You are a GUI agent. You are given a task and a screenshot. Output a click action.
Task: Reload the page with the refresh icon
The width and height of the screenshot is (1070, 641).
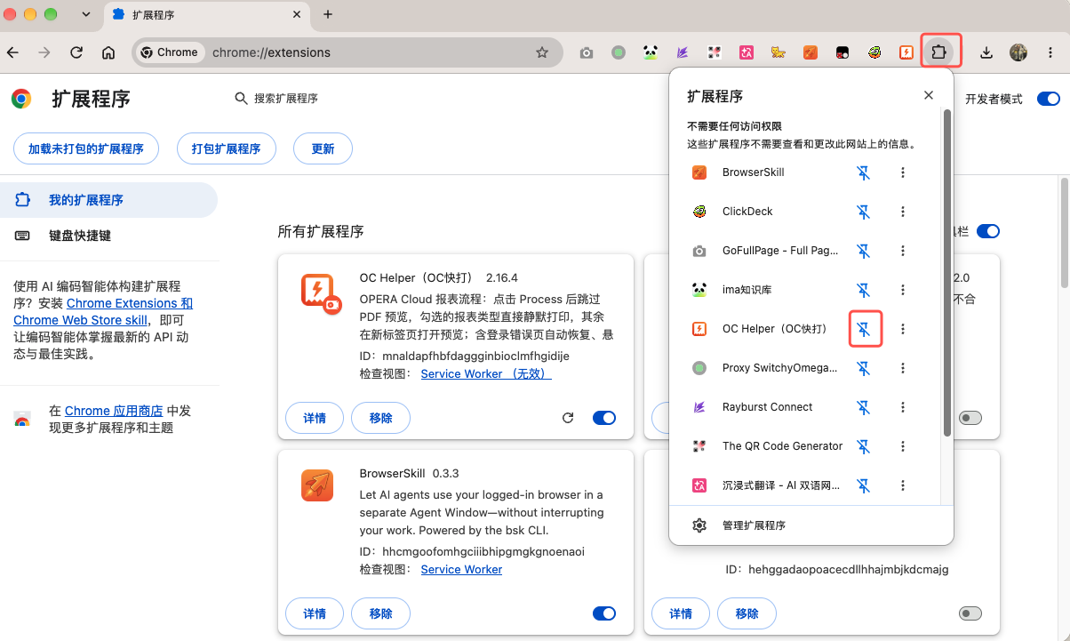coord(76,52)
